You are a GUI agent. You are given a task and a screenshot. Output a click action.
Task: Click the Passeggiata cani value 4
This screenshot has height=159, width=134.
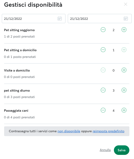click(113, 111)
